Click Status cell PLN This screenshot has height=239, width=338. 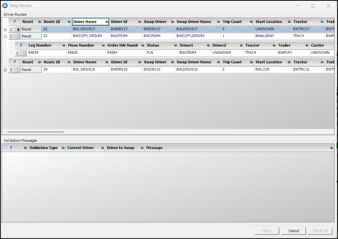(x=162, y=53)
